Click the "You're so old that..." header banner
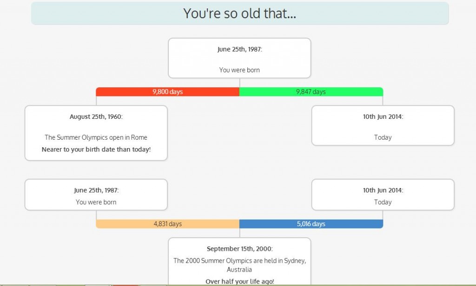This screenshot has width=476, height=286. click(x=239, y=13)
